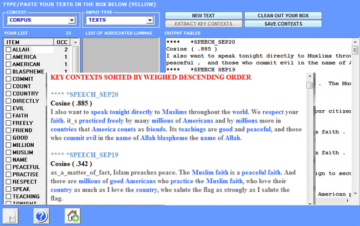This screenshot has height=226, width=360.
Task: Select the COMMIT checkbox
Action: click(x=8, y=79)
